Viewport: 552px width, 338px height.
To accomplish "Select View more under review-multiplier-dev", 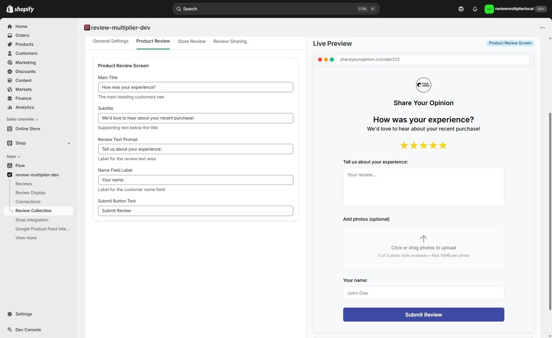I will (x=26, y=237).
